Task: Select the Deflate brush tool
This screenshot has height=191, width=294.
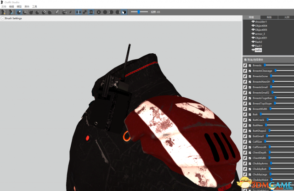Action: [x=38, y=12]
